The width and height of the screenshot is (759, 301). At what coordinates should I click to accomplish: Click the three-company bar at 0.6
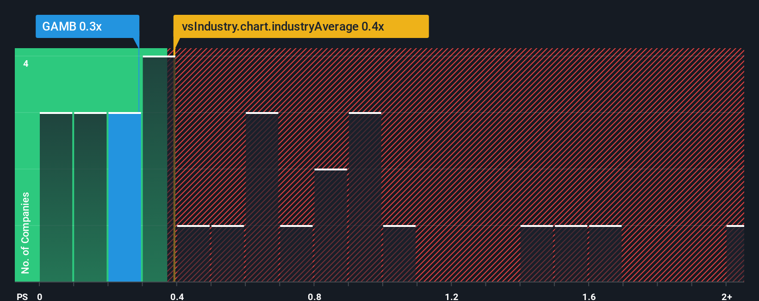click(262, 197)
